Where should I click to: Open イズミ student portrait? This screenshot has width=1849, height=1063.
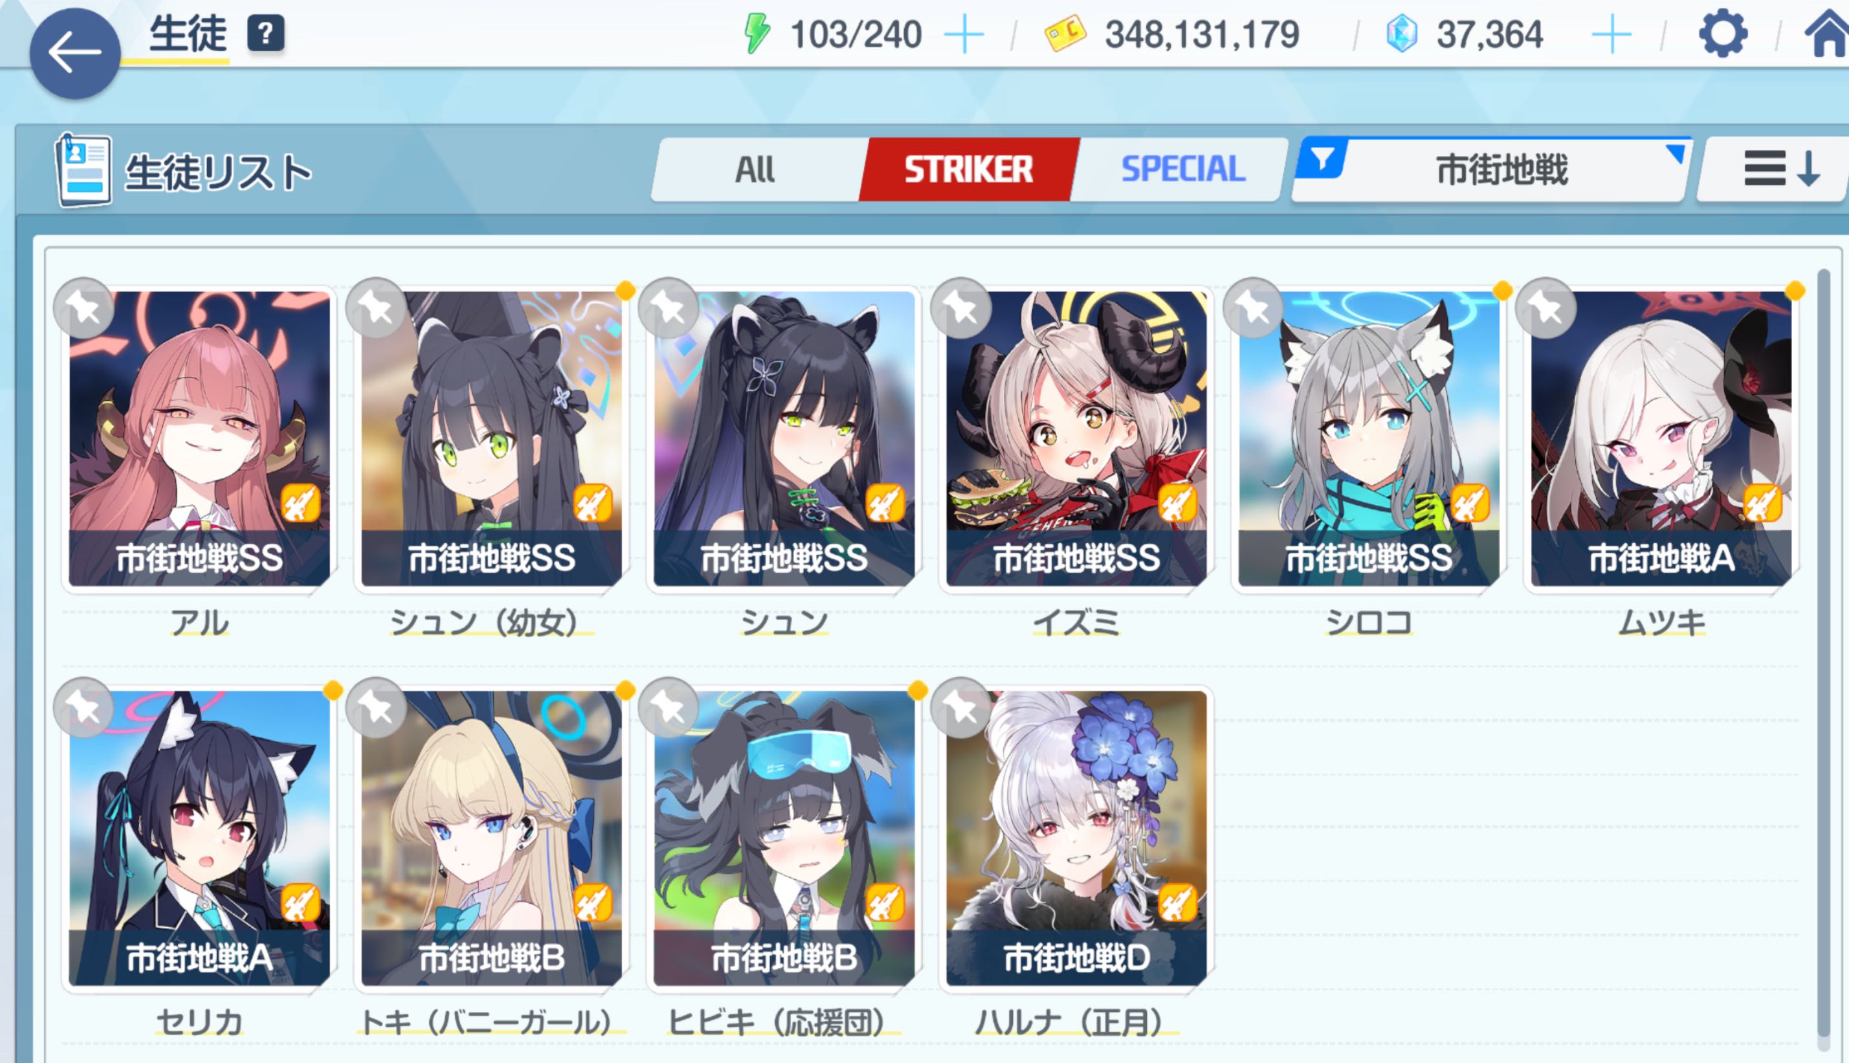coord(1076,439)
